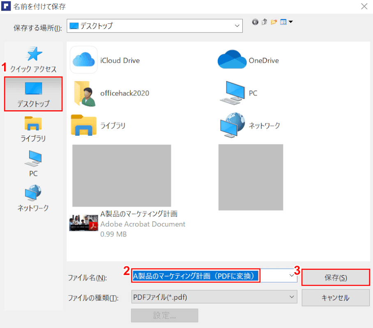
Task: Click Adobe Acrobat Document type text
Action: pos(143,224)
